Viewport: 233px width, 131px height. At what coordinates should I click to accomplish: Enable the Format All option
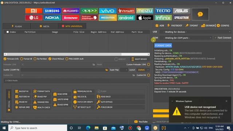21,59
